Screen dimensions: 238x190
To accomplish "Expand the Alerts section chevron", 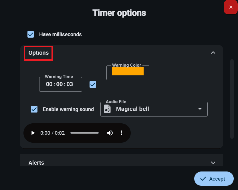I will 213,163.
